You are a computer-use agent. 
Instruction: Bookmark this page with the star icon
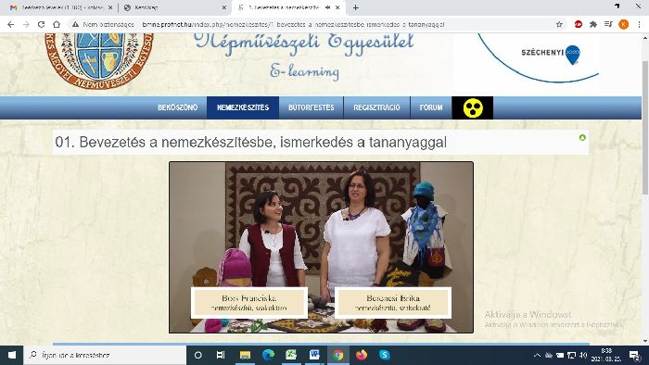(559, 24)
